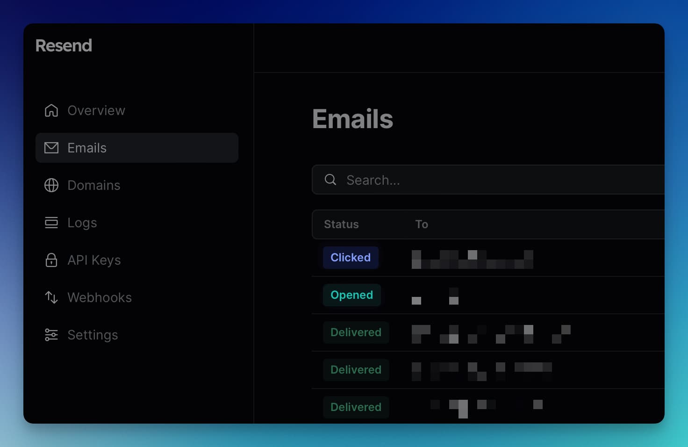Open the Overview page

pos(96,110)
